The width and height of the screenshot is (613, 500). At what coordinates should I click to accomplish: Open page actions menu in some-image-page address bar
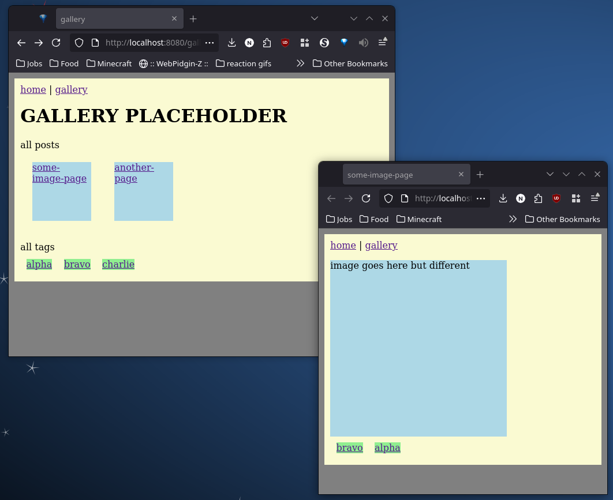pyautogui.click(x=480, y=198)
